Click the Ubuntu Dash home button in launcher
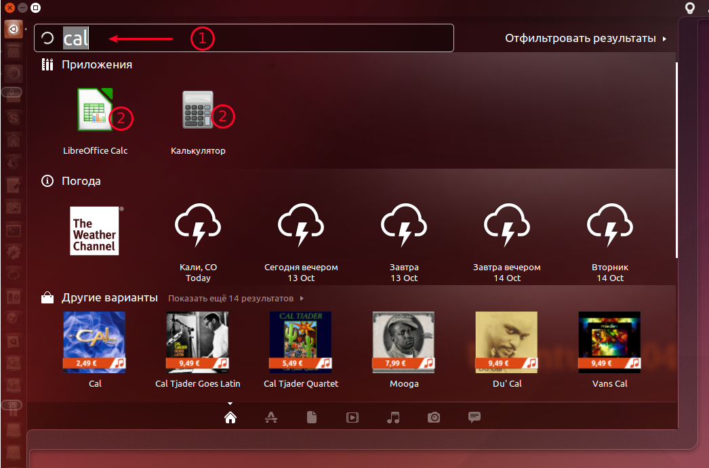The width and height of the screenshot is (709, 468). click(x=13, y=29)
